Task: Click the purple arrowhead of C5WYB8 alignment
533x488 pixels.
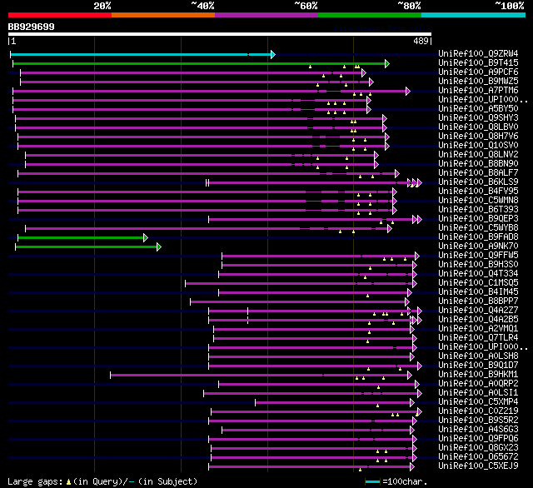Action: coord(390,228)
